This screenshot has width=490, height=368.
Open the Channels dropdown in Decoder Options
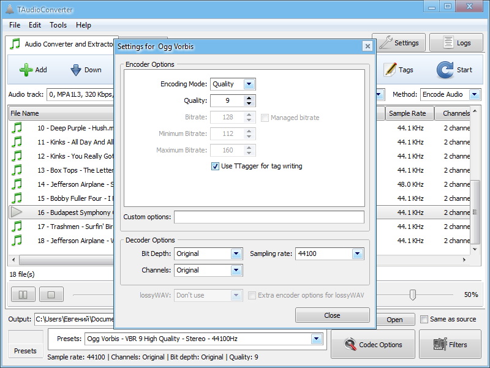[236, 270]
